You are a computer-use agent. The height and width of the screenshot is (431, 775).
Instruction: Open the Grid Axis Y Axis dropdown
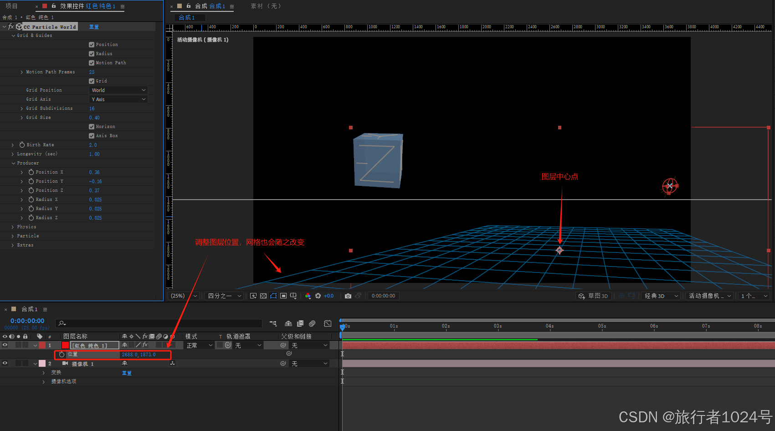pyautogui.click(x=118, y=99)
